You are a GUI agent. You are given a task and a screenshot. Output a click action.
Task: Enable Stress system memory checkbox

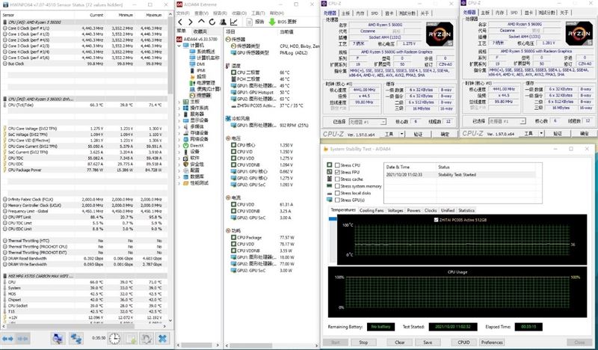(336, 186)
